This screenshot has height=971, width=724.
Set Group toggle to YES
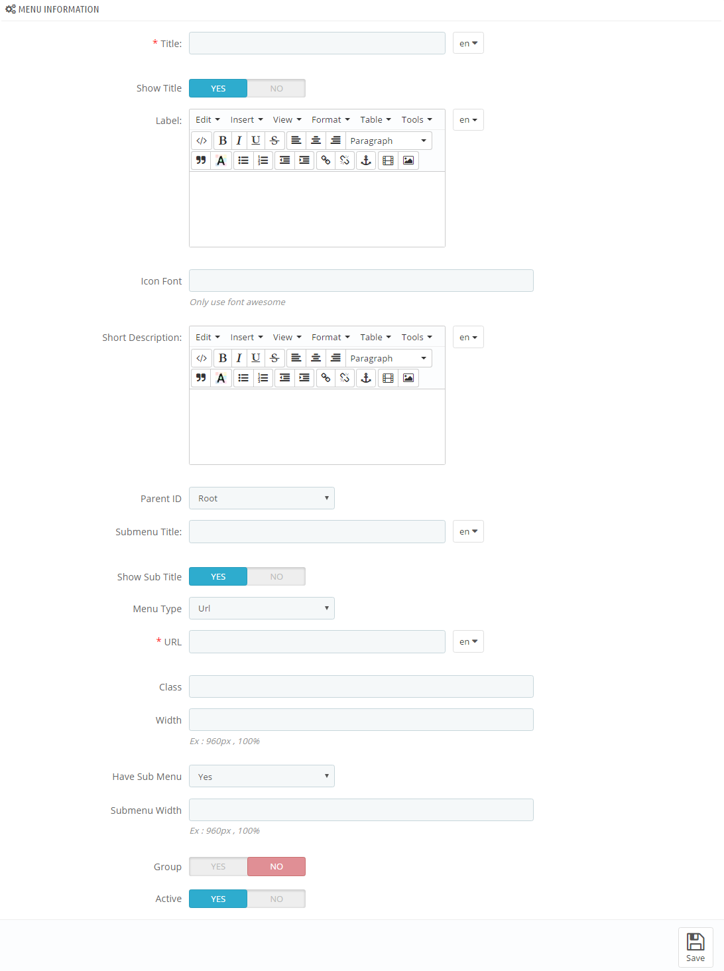[218, 867]
